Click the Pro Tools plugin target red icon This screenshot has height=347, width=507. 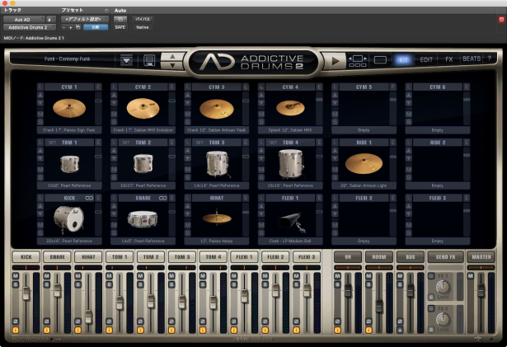[x=501, y=20]
